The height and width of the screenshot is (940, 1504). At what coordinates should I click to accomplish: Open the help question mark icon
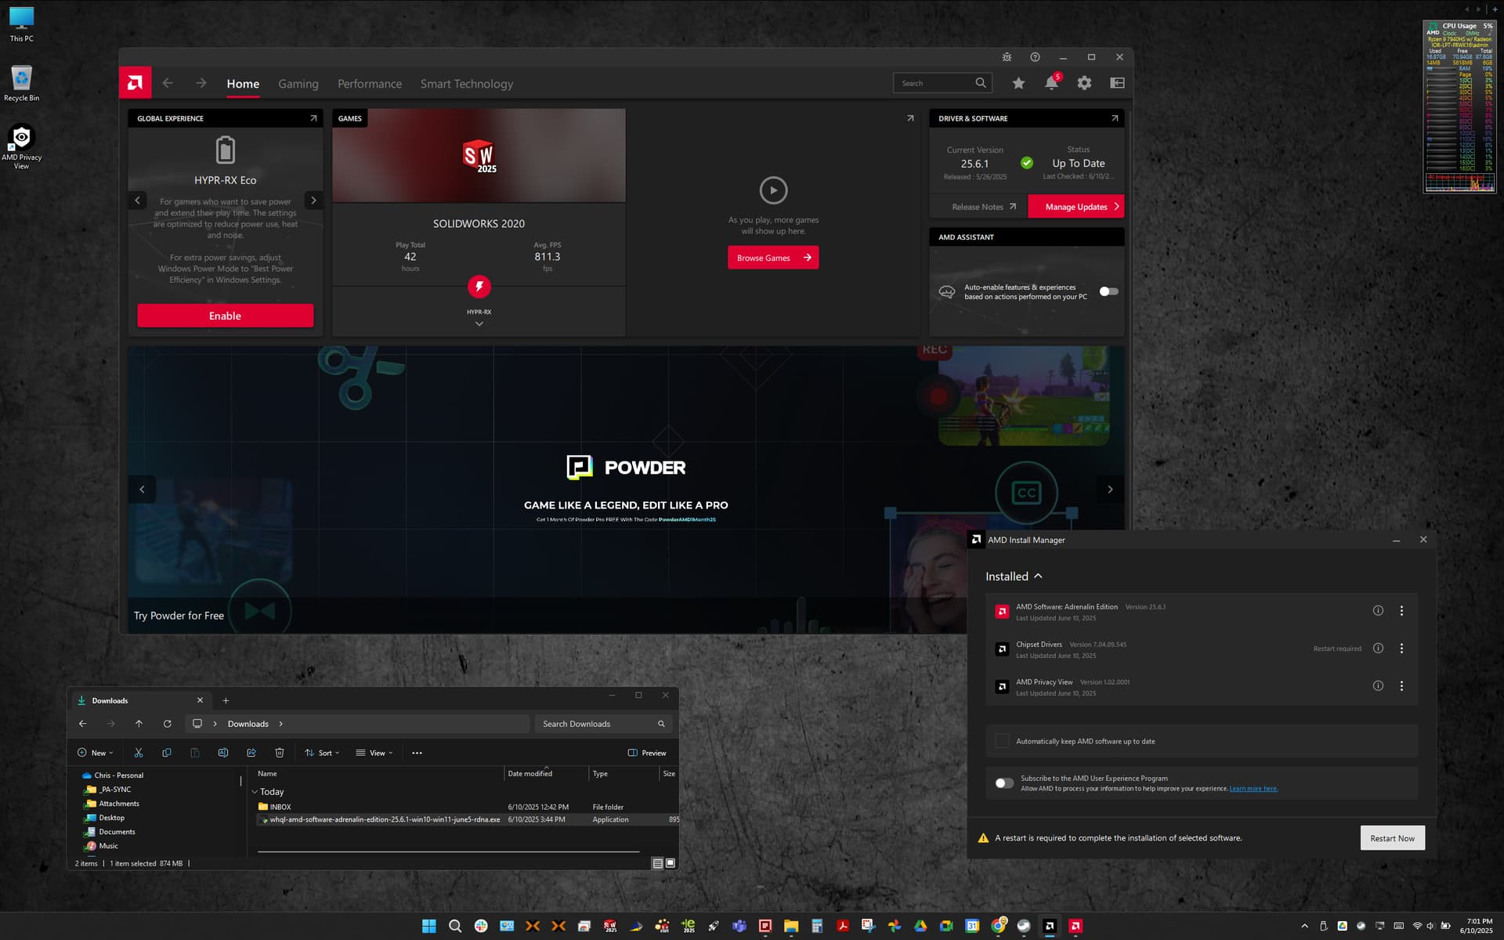[1035, 57]
